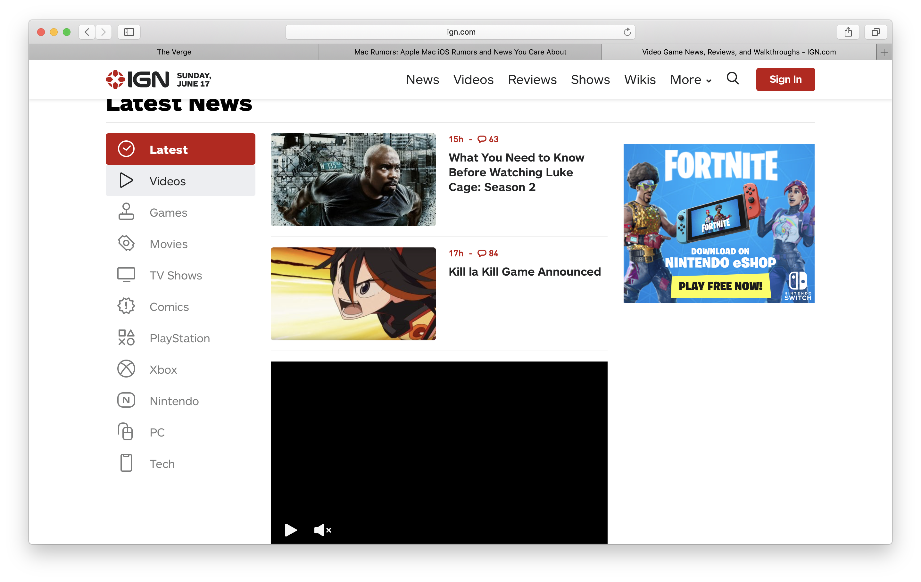Image resolution: width=921 pixels, height=582 pixels.
Task: Click the Tech phone icon
Action: (126, 463)
